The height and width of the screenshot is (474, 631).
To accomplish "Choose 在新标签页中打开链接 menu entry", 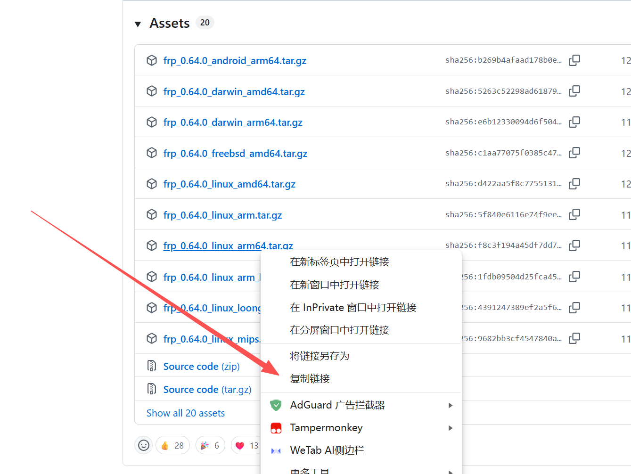I will [339, 262].
